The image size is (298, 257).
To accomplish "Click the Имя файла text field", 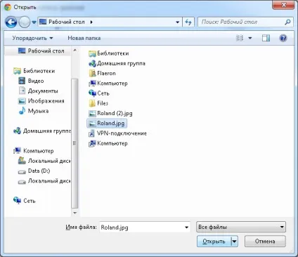I will 141,228.
